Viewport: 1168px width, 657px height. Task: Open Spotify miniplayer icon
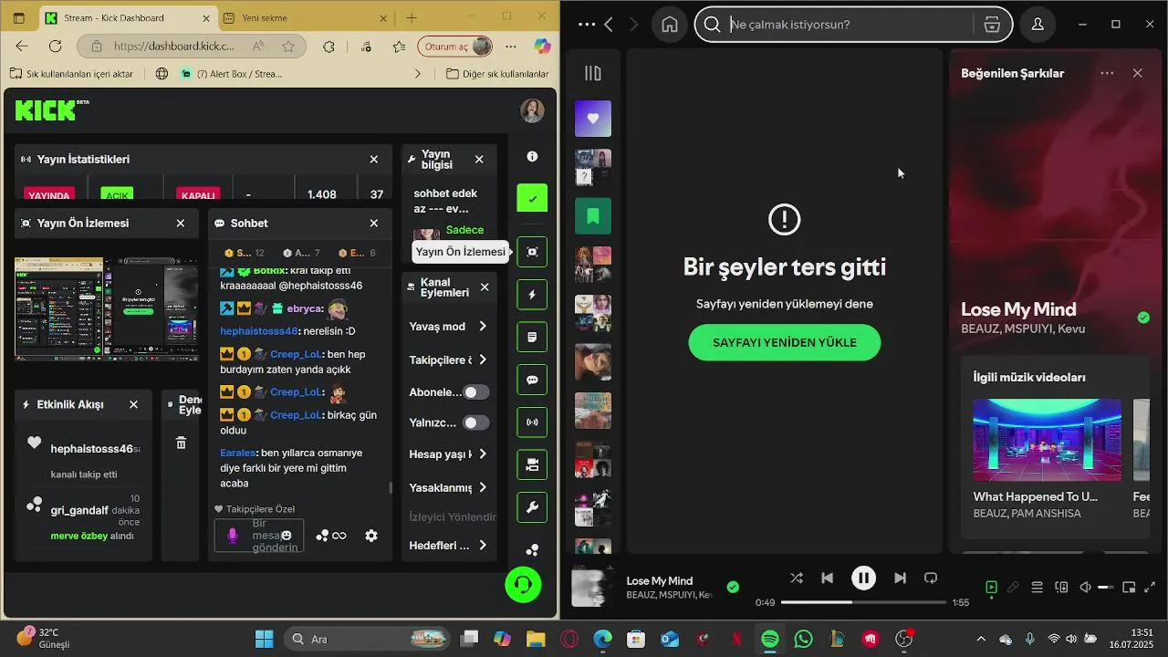pos(1129,588)
